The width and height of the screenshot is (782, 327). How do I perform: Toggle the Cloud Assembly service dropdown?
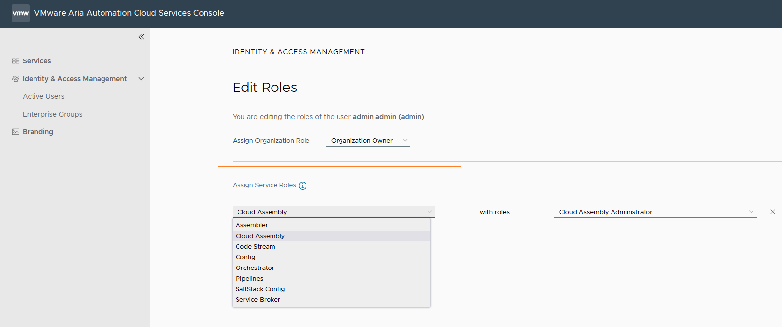point(334,212)
